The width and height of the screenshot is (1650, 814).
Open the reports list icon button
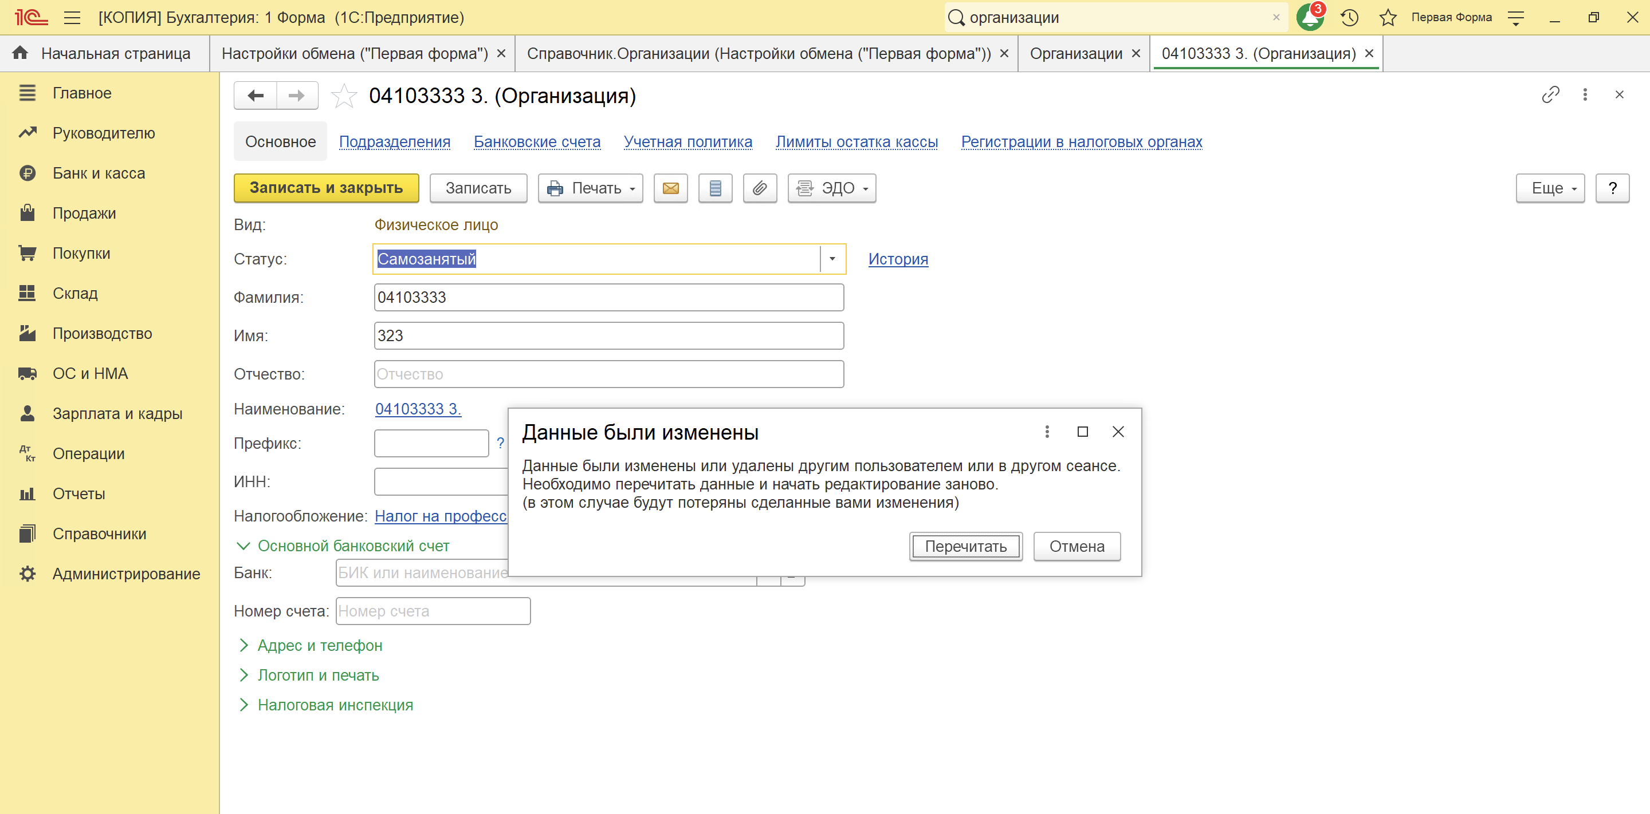715,188
